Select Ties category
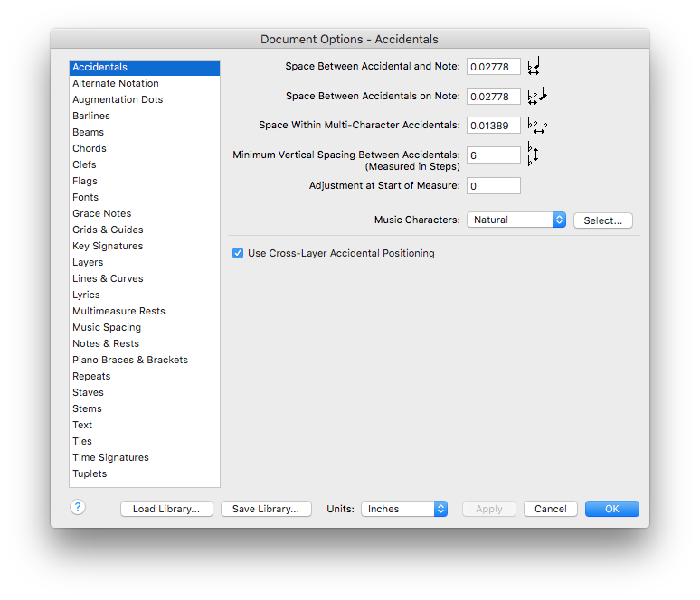 tap(145, 442)
